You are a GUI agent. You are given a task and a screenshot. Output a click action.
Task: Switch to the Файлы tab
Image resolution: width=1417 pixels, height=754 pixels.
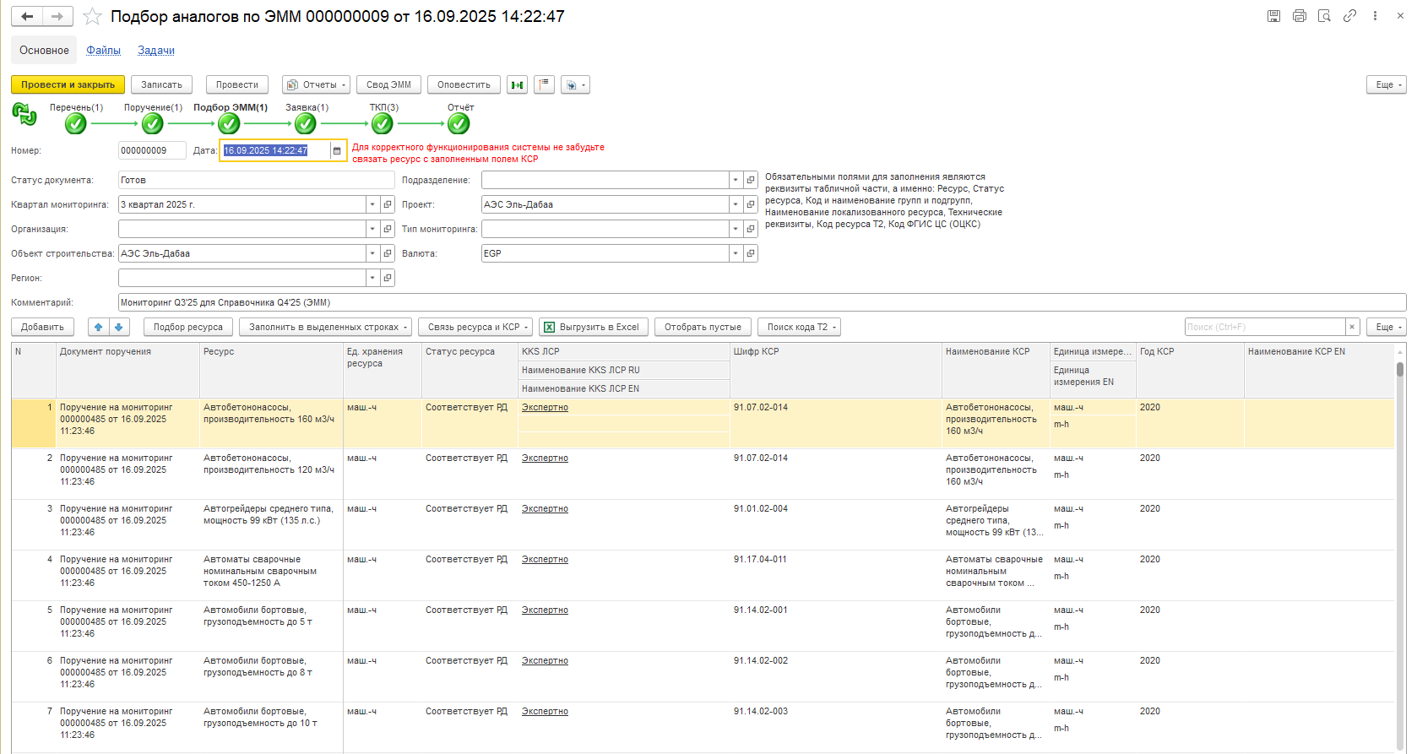pos(103,51)
